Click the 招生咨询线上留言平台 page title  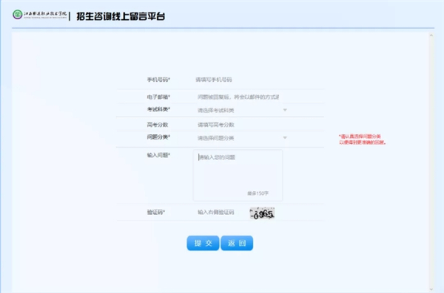(x=121, y=16)
